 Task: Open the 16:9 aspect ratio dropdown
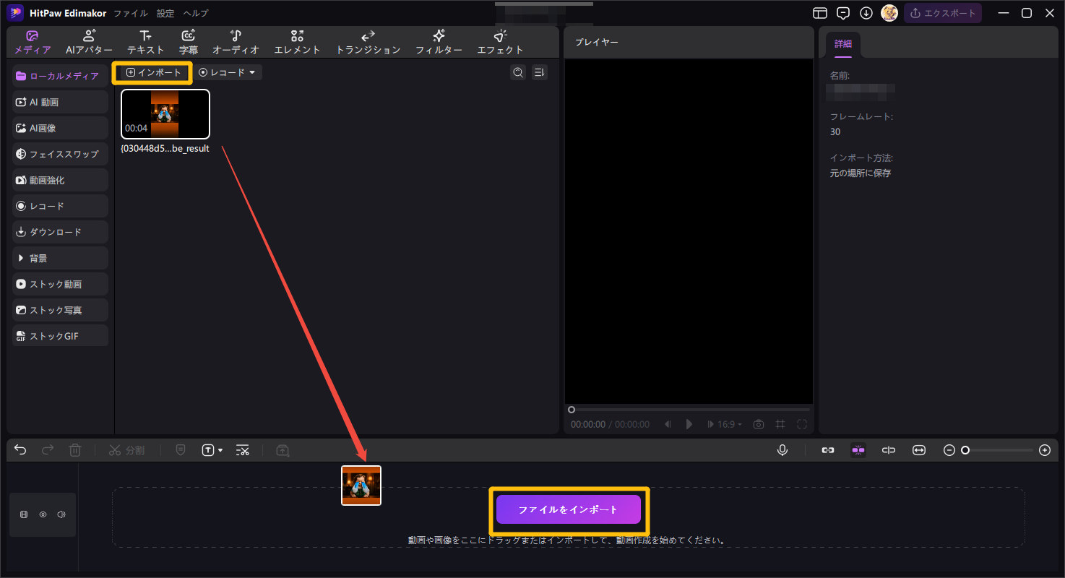pos(729,424)
